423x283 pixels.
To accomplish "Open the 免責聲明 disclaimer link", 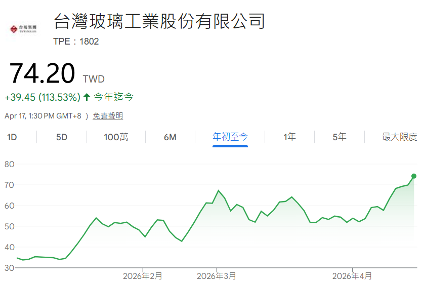I will 108,116.
